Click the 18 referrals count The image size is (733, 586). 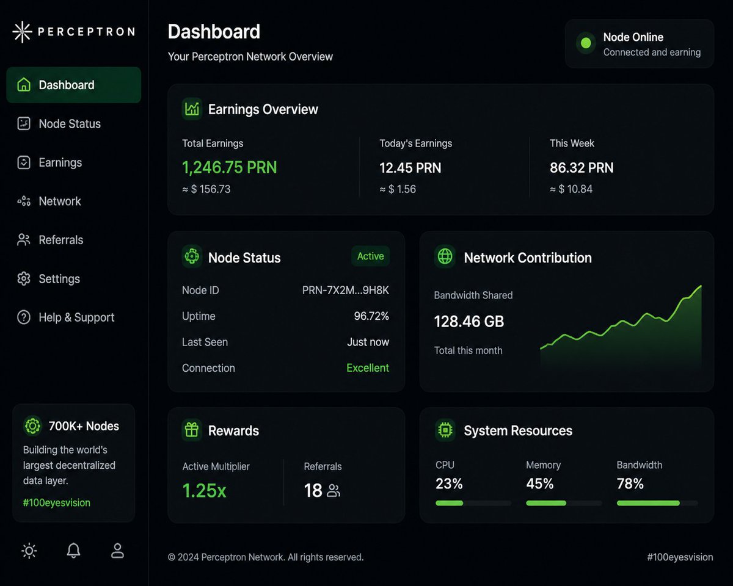point(313,490)
